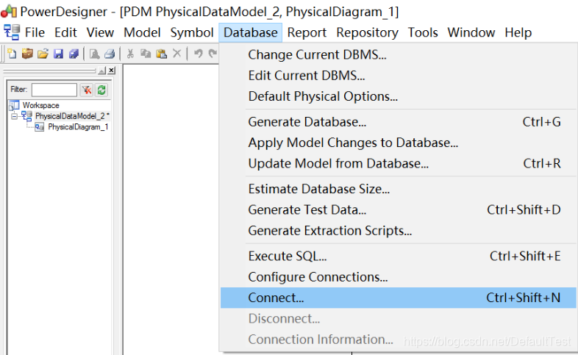Collapse the PhysicalDataModel_2 tree node

[14, 116]
